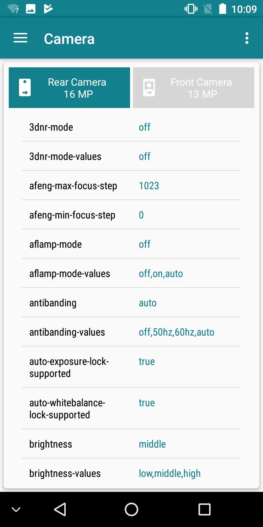Tap the front camera phone icon
263x527 pixels.
tap(149, 88)
